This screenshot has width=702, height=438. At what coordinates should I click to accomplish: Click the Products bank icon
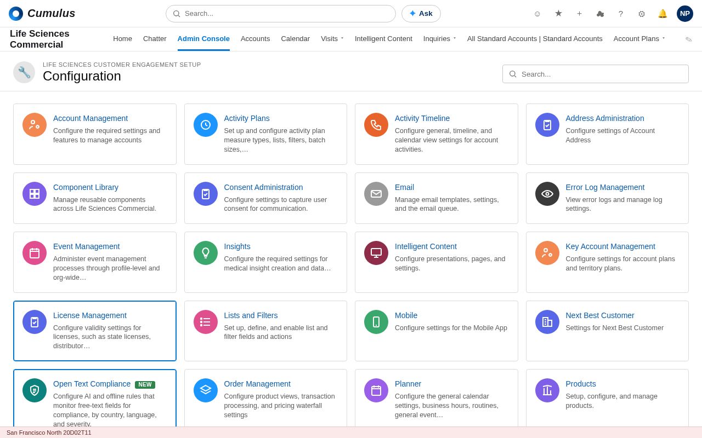(x=547, y=390)
